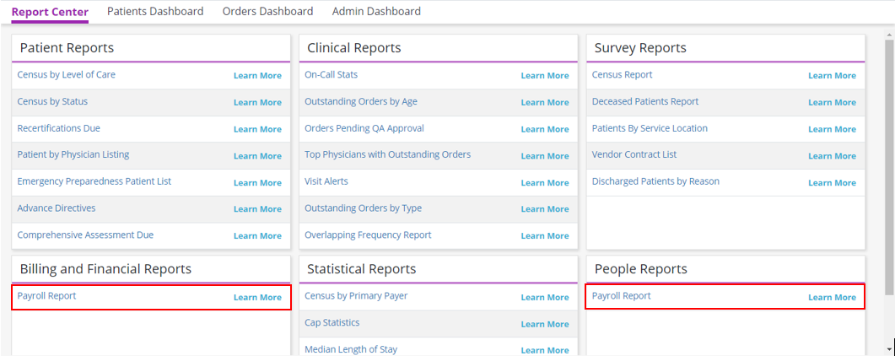The height and width of the screenshot is (356, 895).
Task: Open the On-Call Stats report
Action: [x=331, y=75]
